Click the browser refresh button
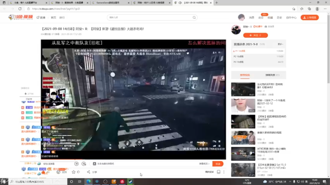 click(x=20, y=9)
